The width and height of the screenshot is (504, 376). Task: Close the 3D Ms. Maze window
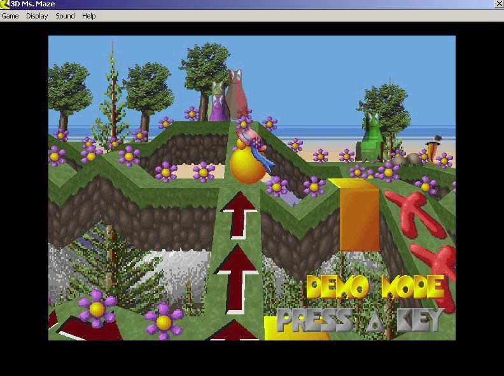click(x=499, y=4)
